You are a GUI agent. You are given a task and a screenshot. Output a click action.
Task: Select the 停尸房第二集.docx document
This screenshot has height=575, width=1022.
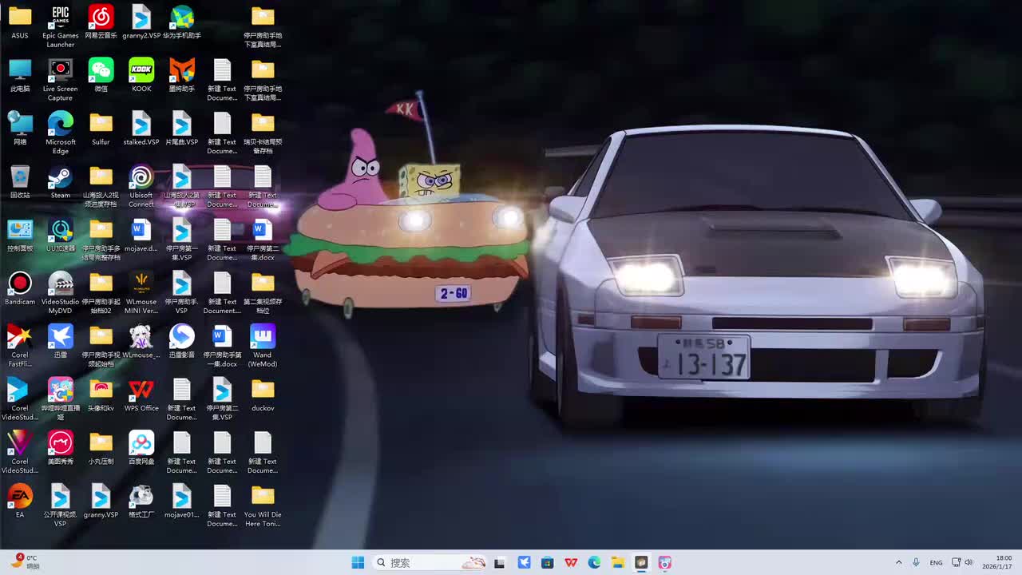click(263, 240)
